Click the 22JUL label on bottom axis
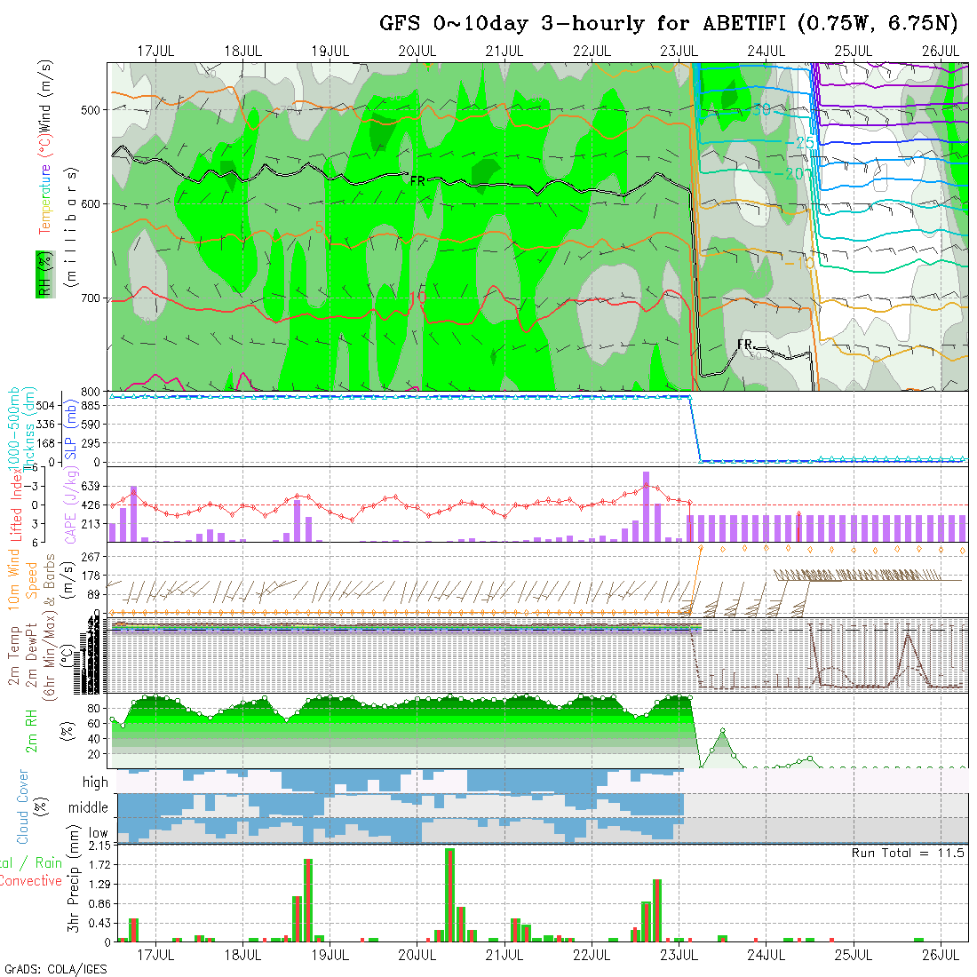Viewport: 977px width, 977px height. [591, 955]
